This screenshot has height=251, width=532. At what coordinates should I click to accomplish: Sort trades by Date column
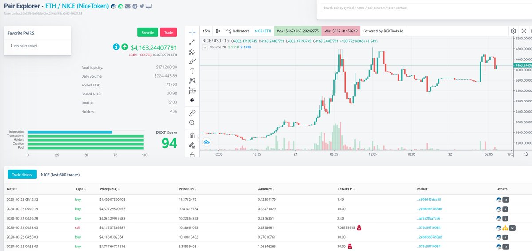coord(12,189)
